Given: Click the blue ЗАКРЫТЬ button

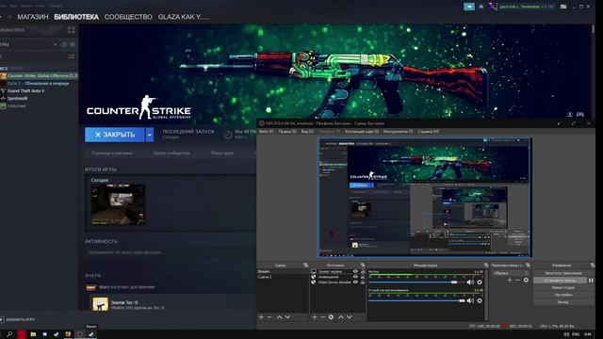Looking at the screenshot, I should 115,135.
